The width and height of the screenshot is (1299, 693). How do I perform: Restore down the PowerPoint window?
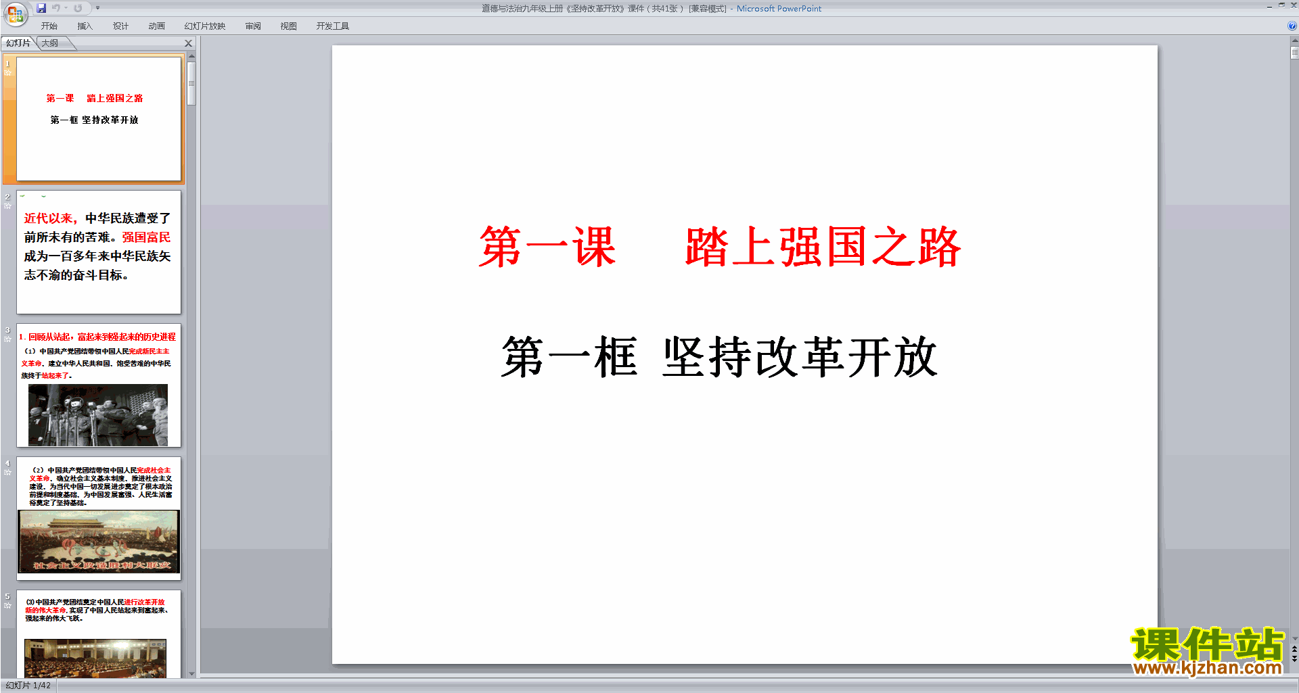pyautogui.click(x=1281, y=5)
